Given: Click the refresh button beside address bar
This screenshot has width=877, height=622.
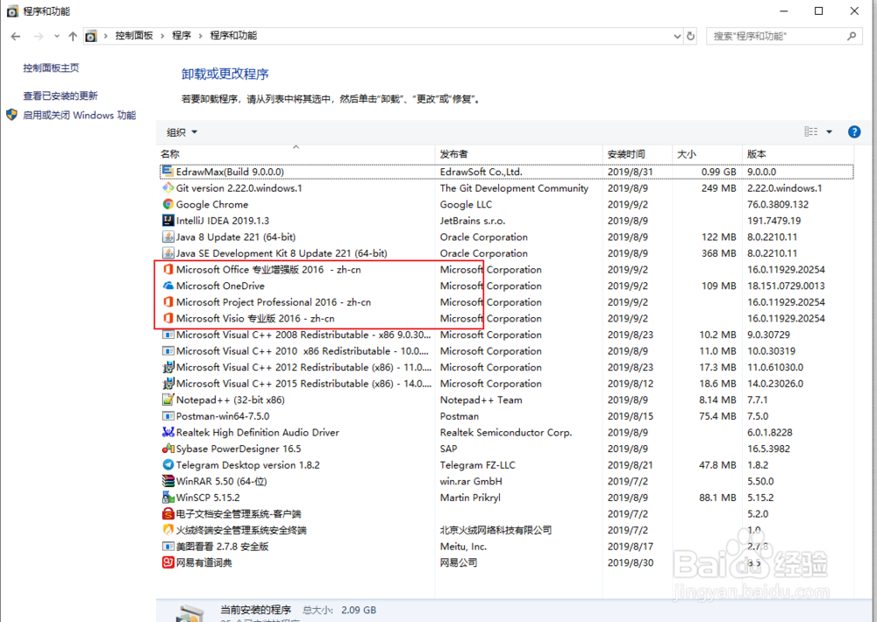Looking at the screenshot, I should [x=691, y=36].
